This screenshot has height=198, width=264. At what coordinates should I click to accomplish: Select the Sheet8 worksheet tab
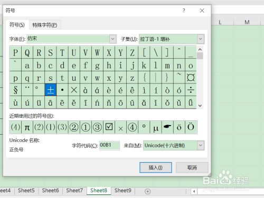(99, 191)
